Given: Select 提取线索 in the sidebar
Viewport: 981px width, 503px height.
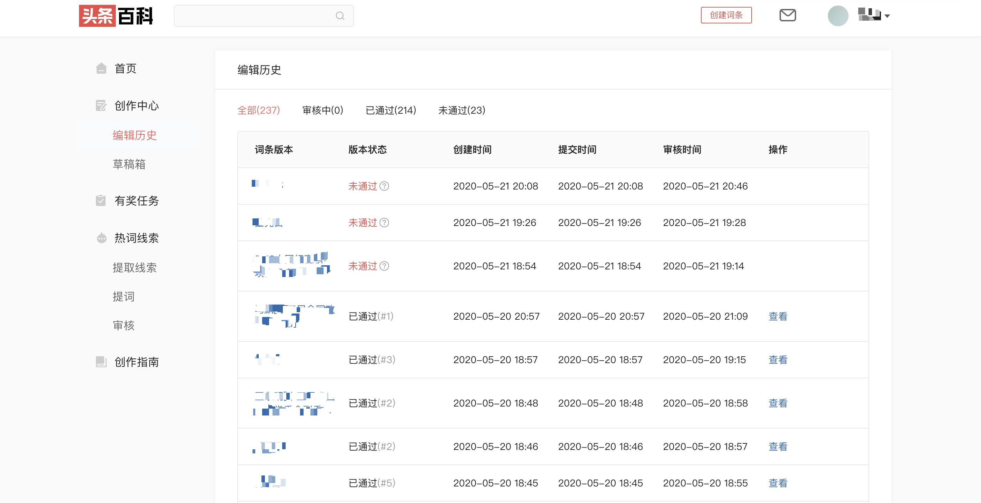Looking at the screenshot, I should click(x=136, y=267).
